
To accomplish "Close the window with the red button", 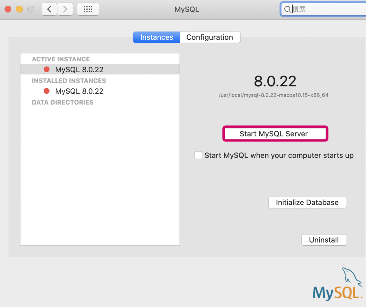I will click(x=8, y=9).
